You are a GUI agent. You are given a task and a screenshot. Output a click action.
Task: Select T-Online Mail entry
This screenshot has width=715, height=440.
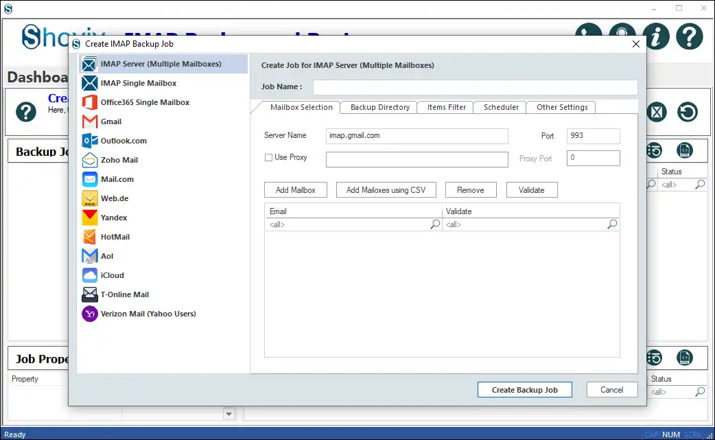coord(163,294)
